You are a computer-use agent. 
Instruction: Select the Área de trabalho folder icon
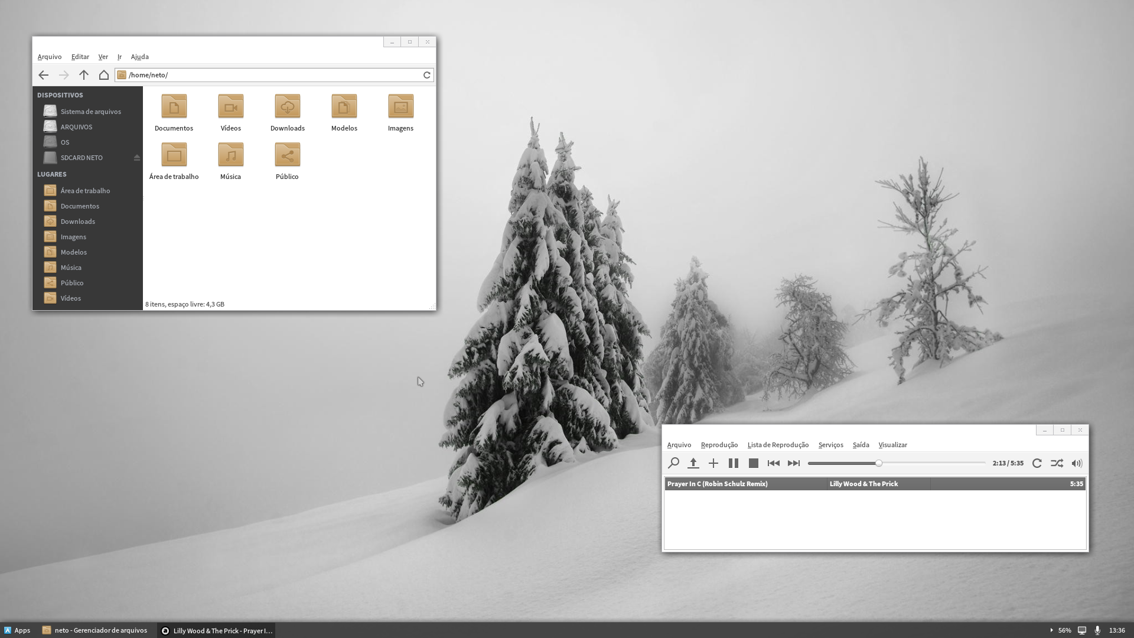(x=174, y=155)
